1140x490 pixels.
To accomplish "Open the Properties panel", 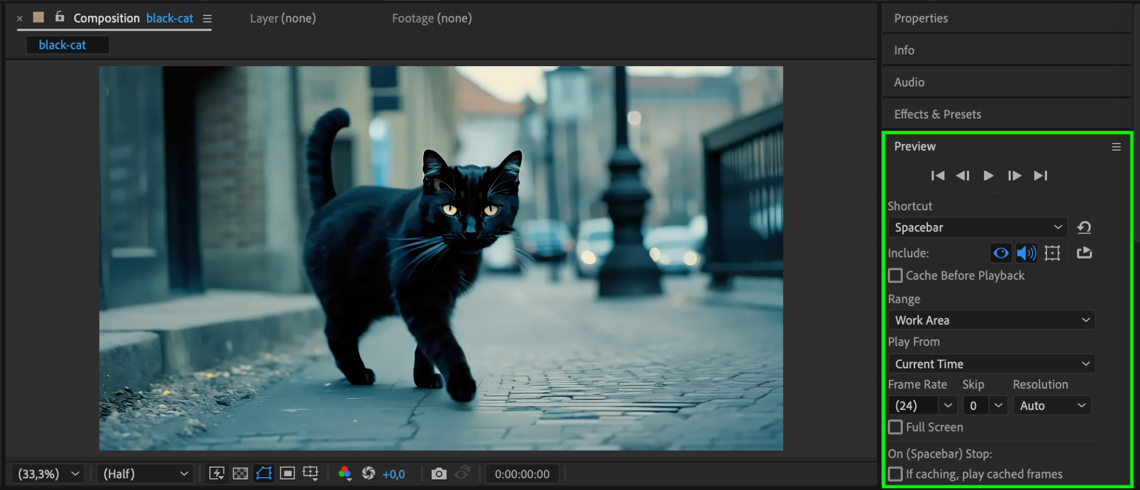I will (921, 18).
